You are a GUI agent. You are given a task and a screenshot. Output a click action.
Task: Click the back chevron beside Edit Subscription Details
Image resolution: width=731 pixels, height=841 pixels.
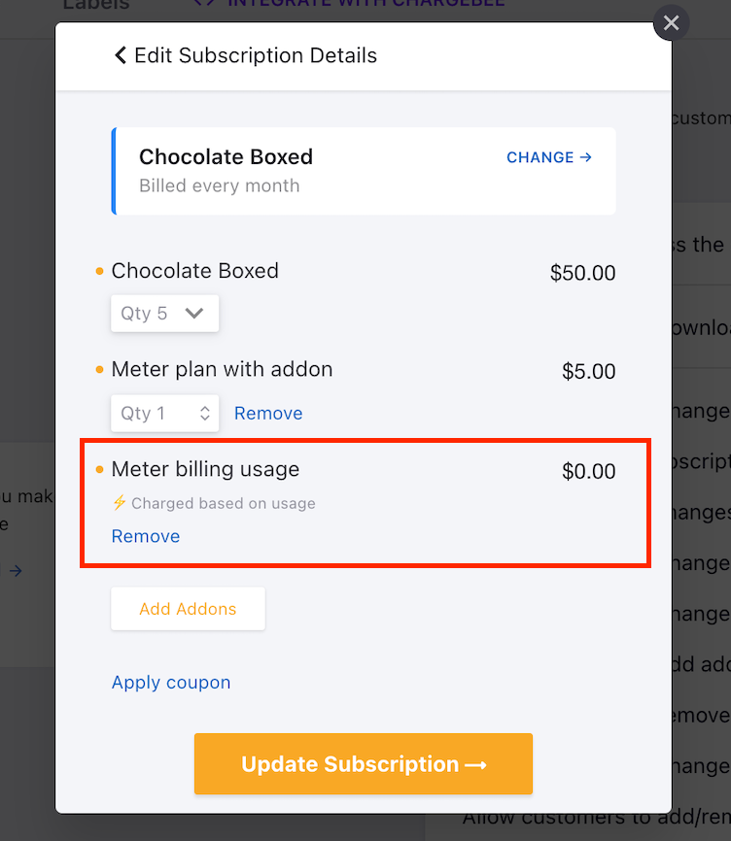click(121, 55)
